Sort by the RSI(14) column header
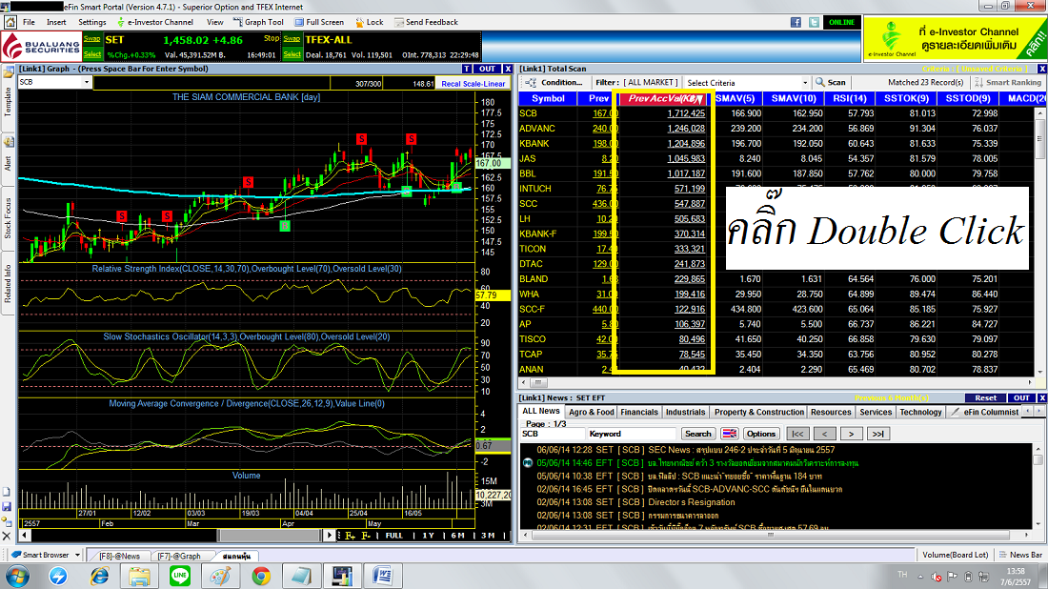1048x589 pixels. click(x=850, y=98)
